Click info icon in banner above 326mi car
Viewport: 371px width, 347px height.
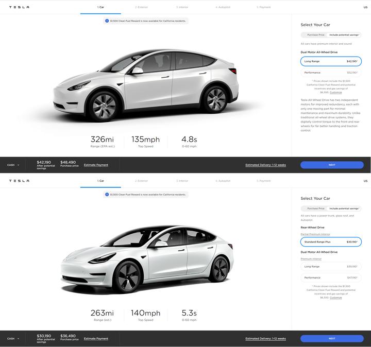[107, 21]
